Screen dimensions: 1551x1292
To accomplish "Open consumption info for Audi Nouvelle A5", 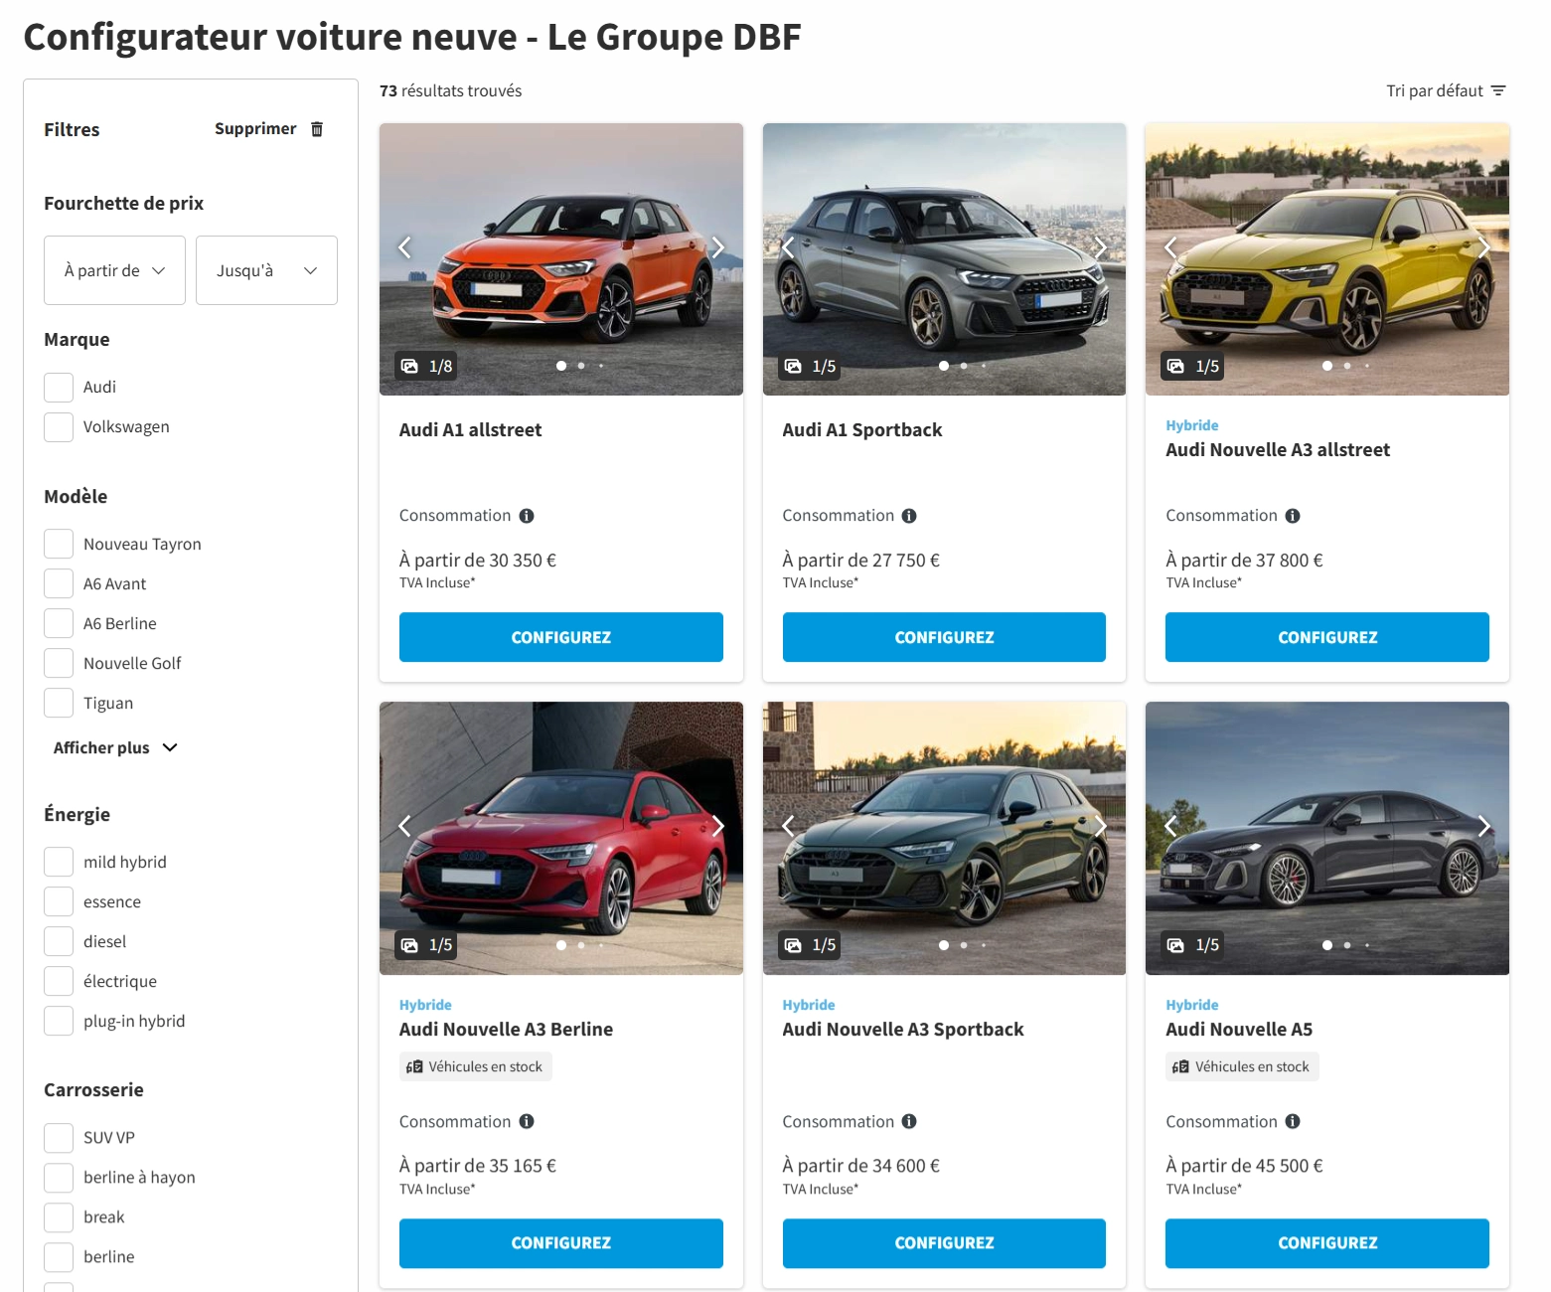I will 1293,1121.
